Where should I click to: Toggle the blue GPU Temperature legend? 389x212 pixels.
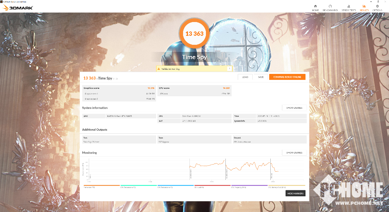[175, 186]
